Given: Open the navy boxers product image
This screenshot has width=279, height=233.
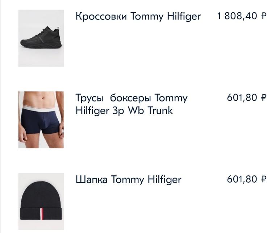Looking at the screenshot, I should tap(41, 120).
